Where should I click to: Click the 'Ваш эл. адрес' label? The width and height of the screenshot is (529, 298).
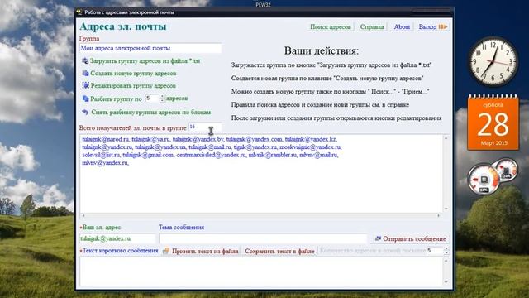101,228
